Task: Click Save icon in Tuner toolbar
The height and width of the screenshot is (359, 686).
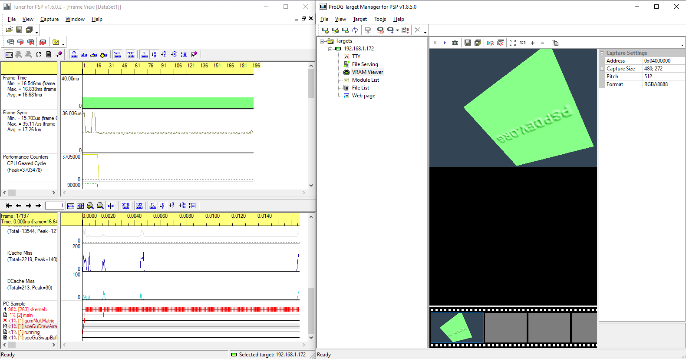Action: [19, 30]
